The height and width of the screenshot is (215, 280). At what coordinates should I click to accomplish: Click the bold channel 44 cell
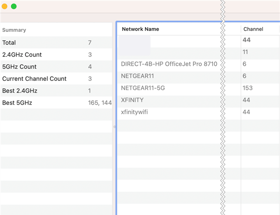point(246,40)
